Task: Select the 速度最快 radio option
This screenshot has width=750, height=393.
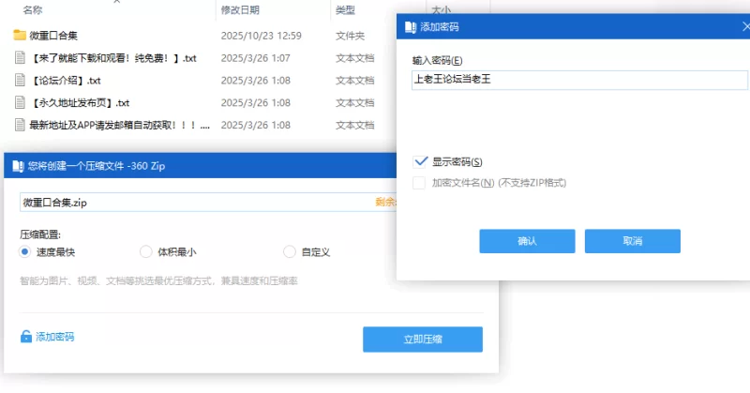Action: click(x=25, y=251)
